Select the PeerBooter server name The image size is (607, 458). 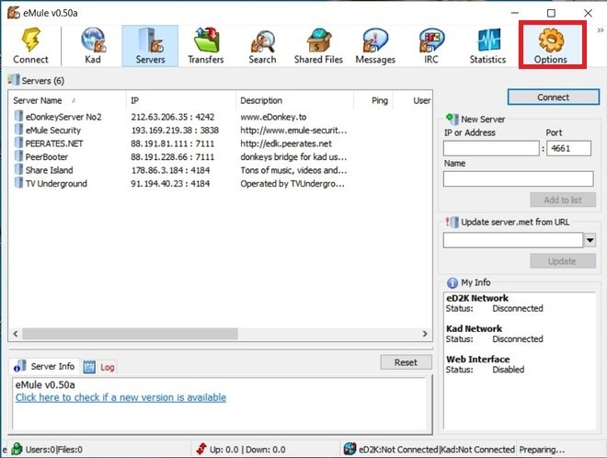click(47, 156)
